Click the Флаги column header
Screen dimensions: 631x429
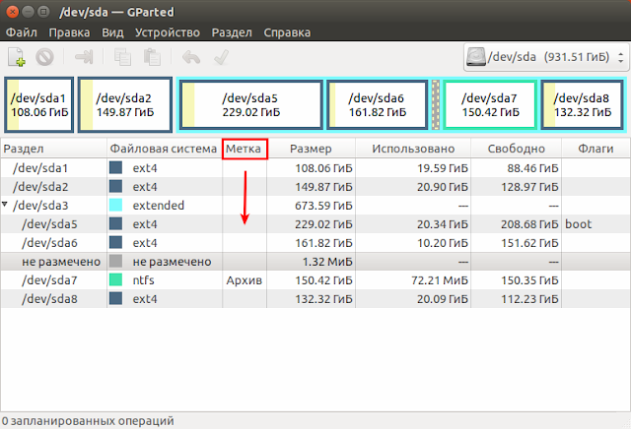click(596, 149)
